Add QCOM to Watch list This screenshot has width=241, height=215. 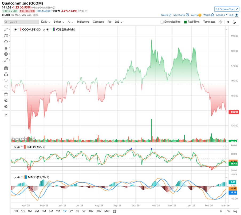208,15
